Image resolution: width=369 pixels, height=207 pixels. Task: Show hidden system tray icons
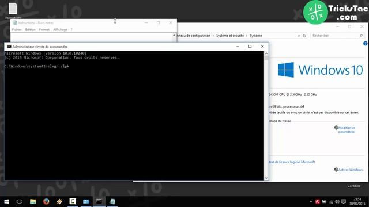pyautogui.click(x=311, y=202)
